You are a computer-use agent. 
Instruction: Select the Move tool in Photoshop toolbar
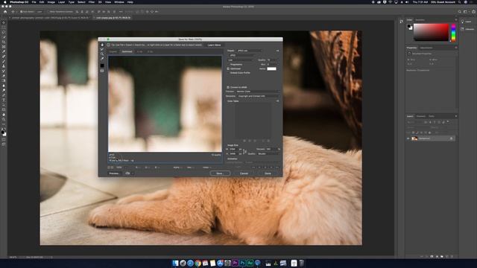pos(4,23)
